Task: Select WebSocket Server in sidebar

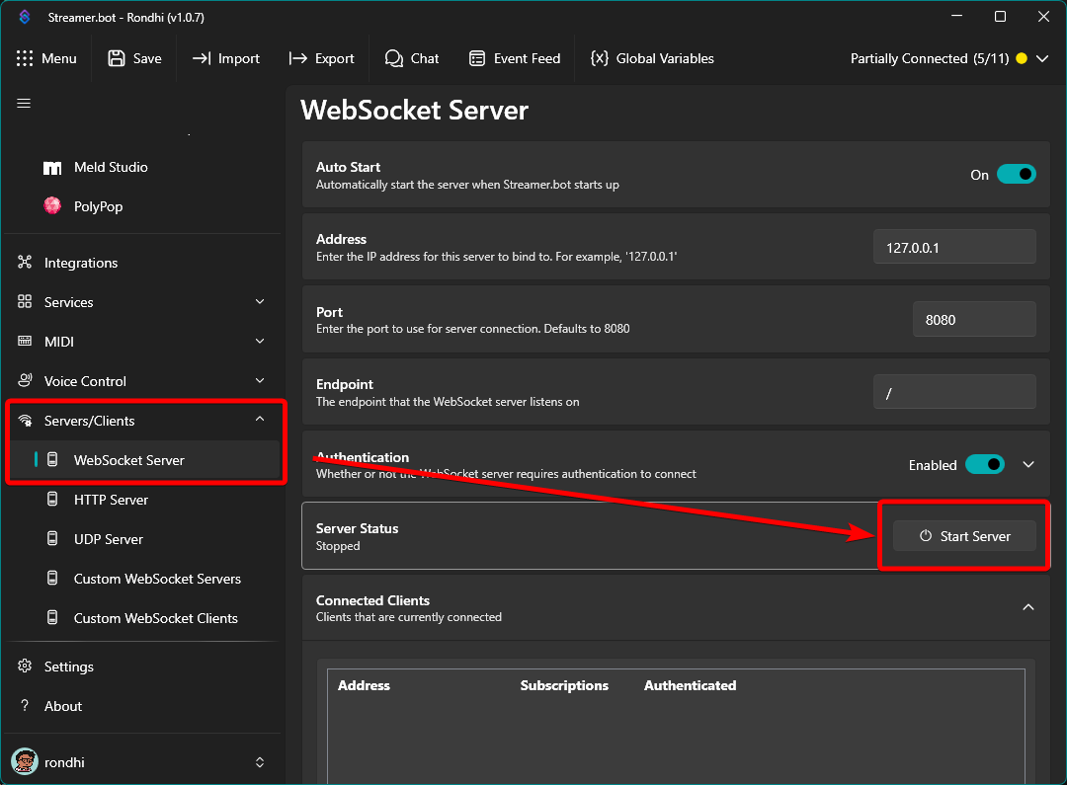Action: pos(145,460)
